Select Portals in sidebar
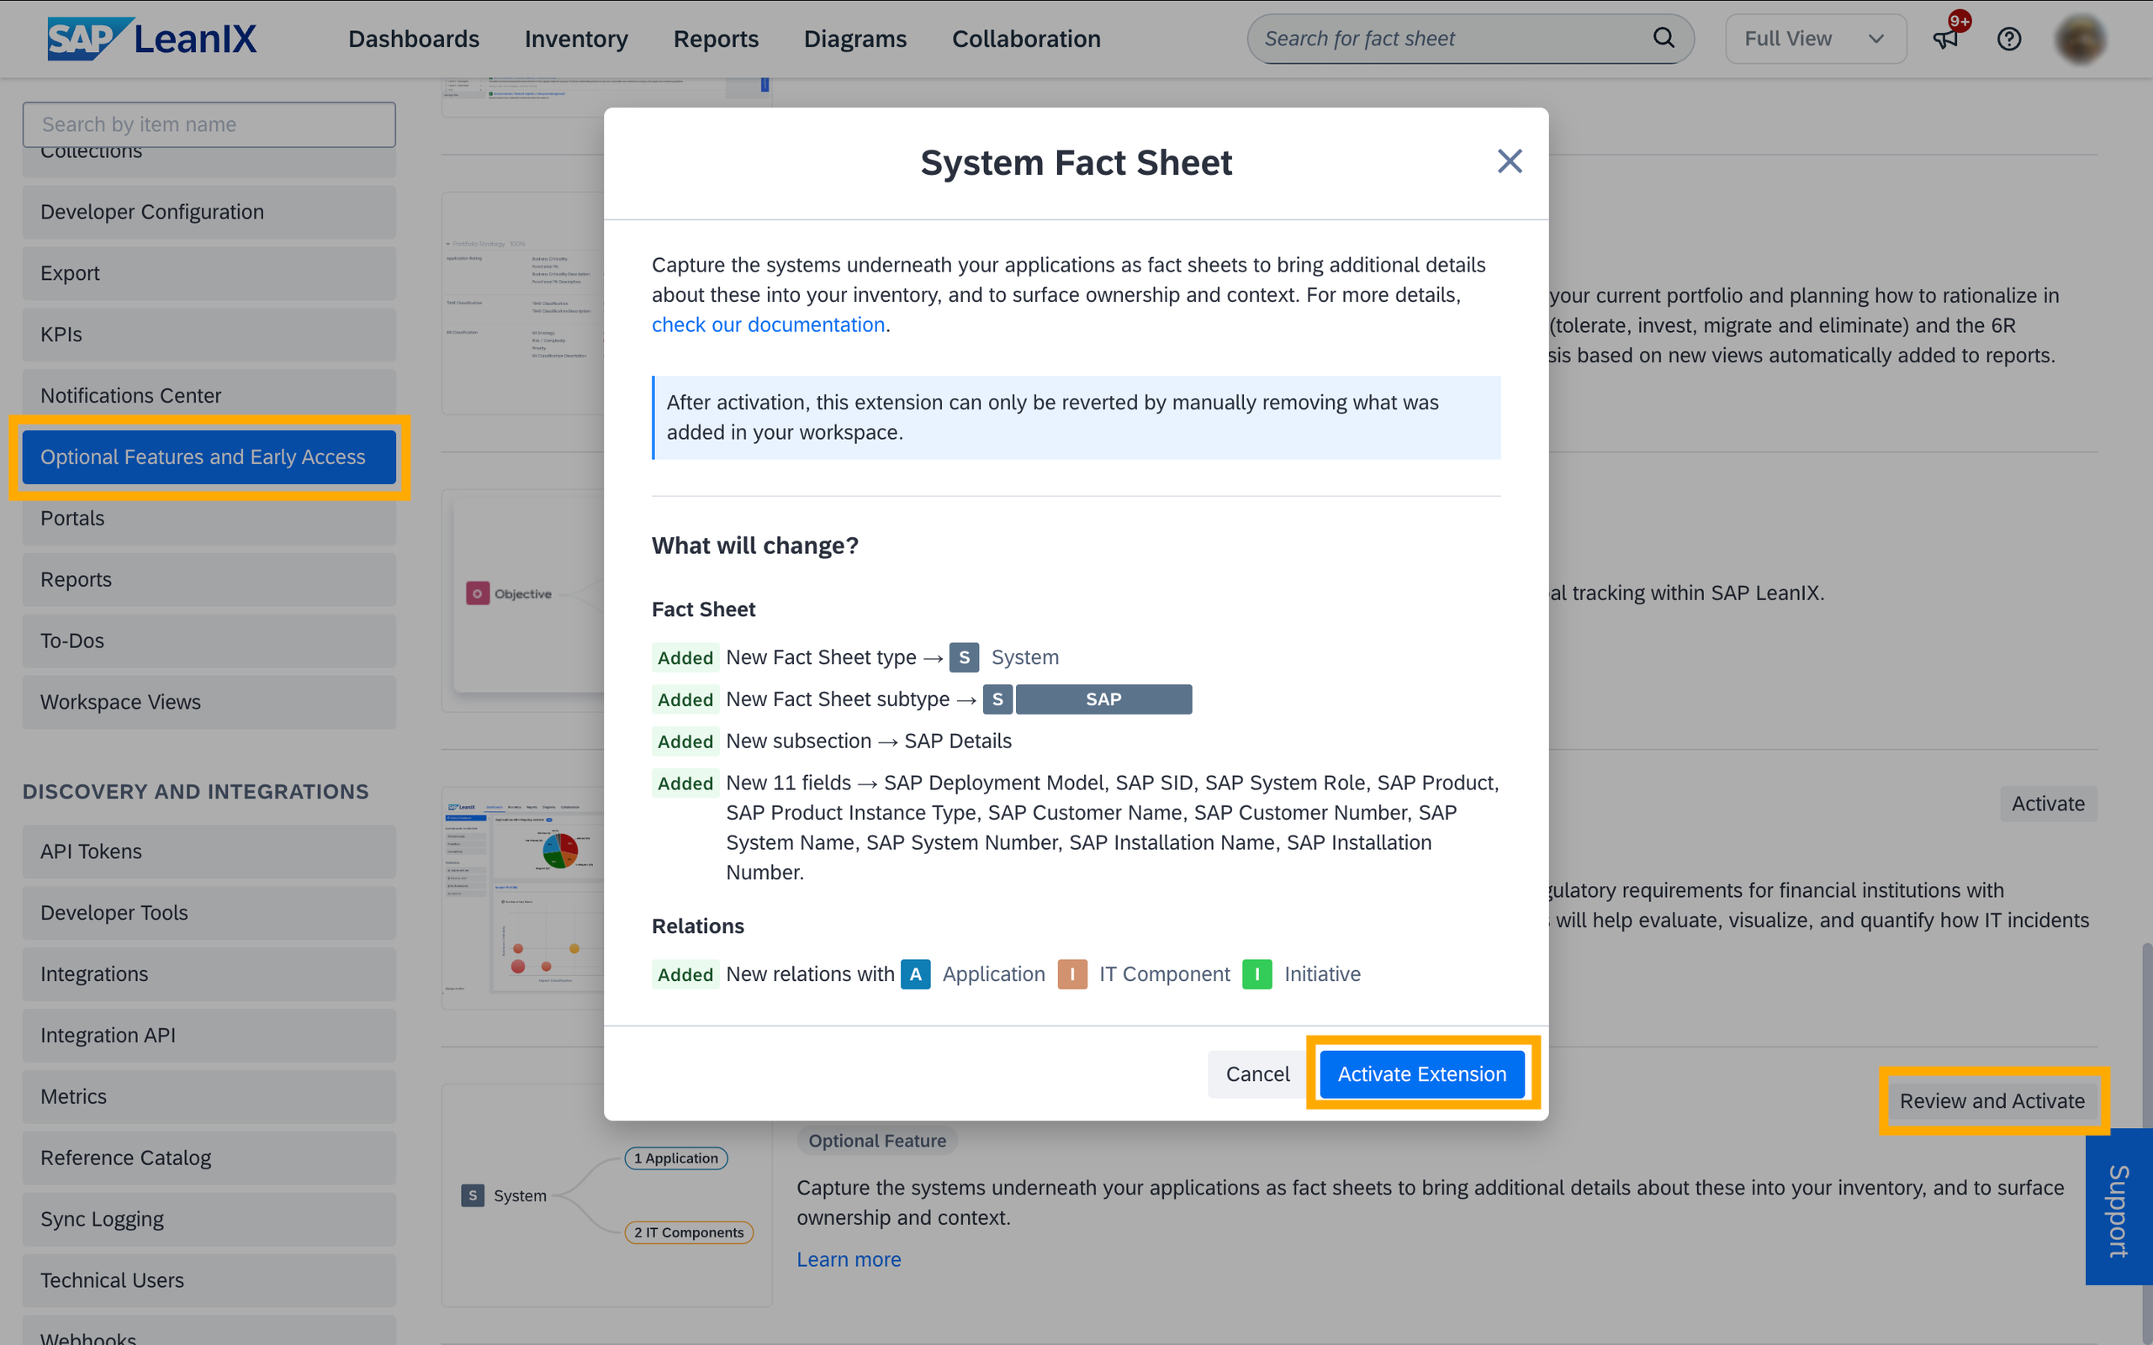This screenshot has height=1345, width=2153. [209, 518]
